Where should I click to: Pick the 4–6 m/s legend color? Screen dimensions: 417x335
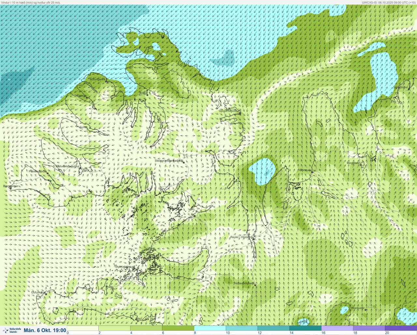coord(147,328)
